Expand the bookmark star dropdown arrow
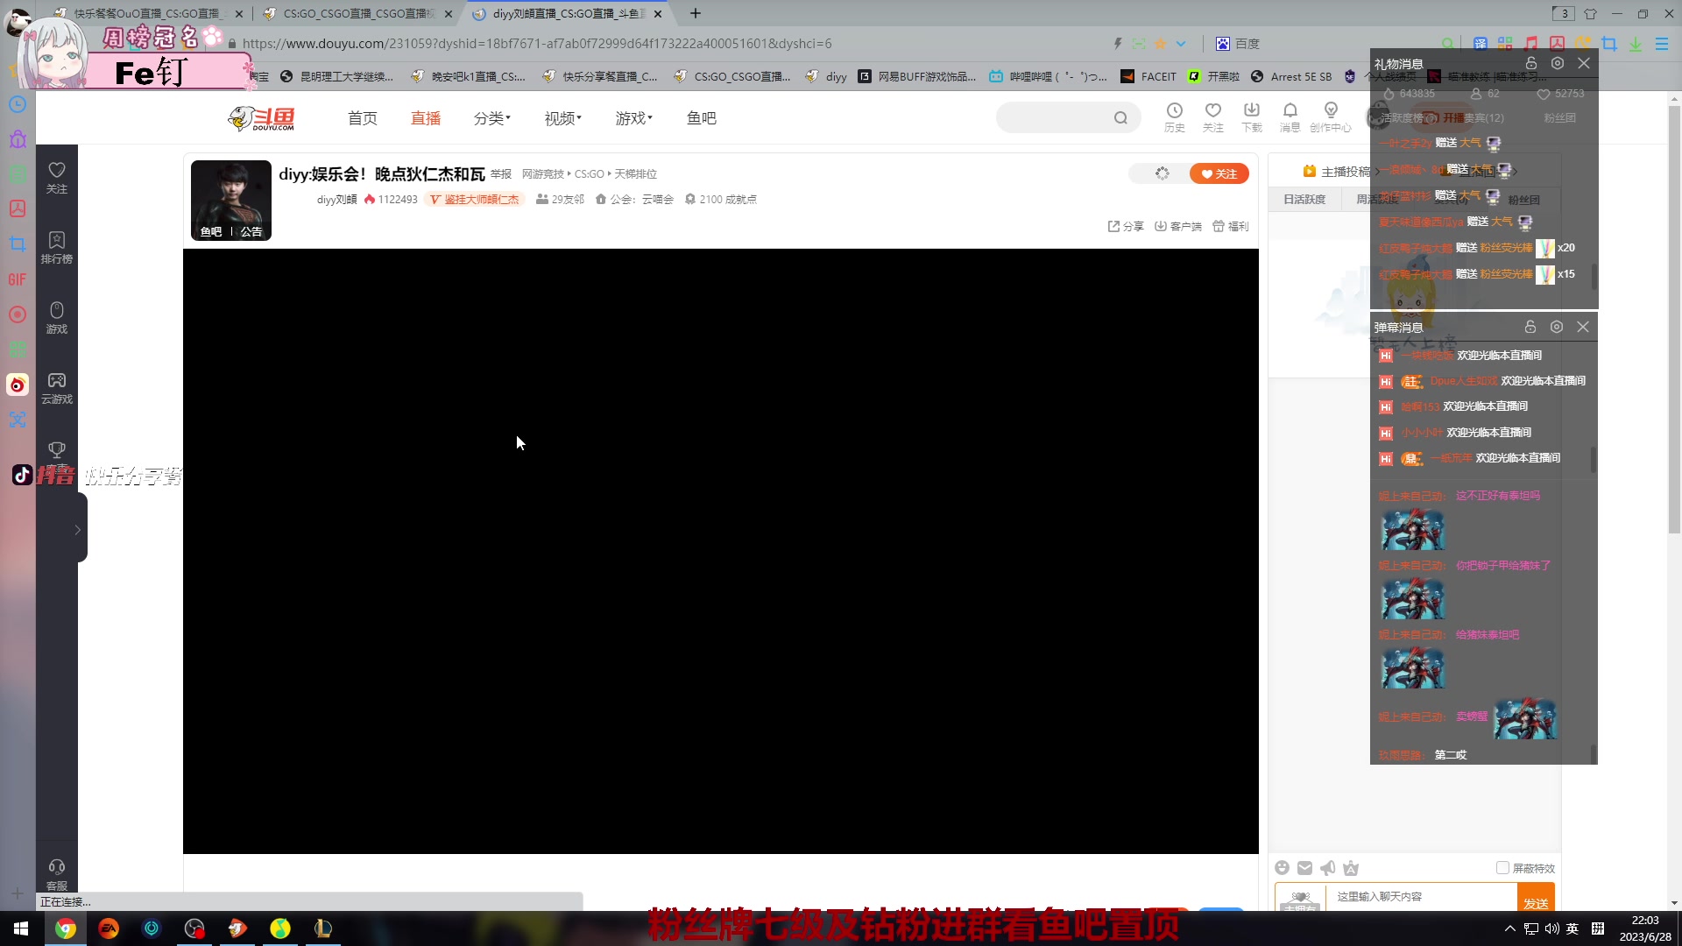The image size is (1682, 946). [x=1181, y=44]
